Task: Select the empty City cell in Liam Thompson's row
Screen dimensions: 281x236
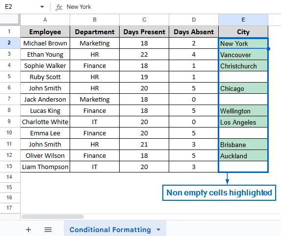Action: click(243, 167)
